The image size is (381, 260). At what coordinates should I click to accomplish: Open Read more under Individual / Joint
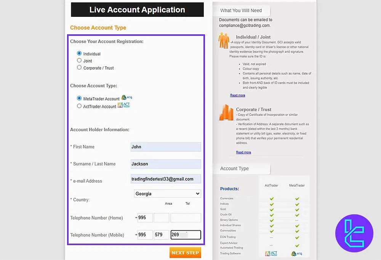tap(238, 95)
